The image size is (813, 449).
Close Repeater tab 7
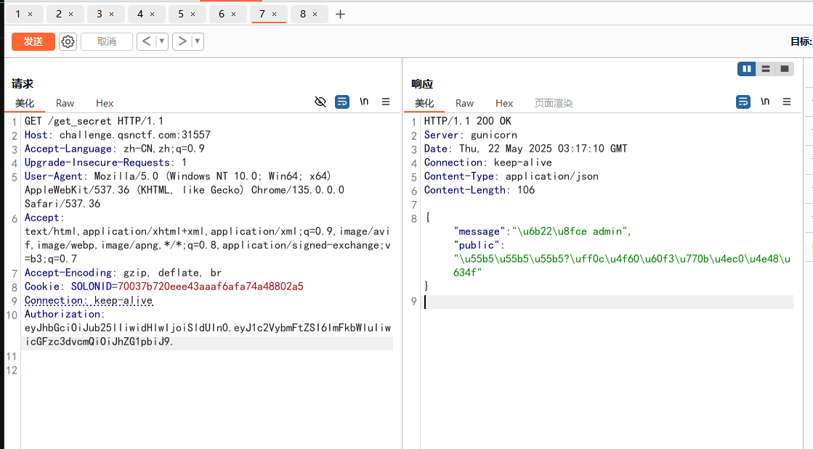click(x=275, y=15)
